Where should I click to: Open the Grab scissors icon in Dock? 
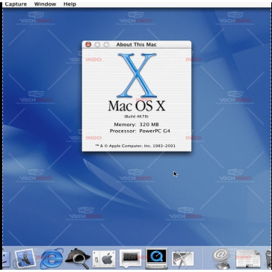click(182, 259)
